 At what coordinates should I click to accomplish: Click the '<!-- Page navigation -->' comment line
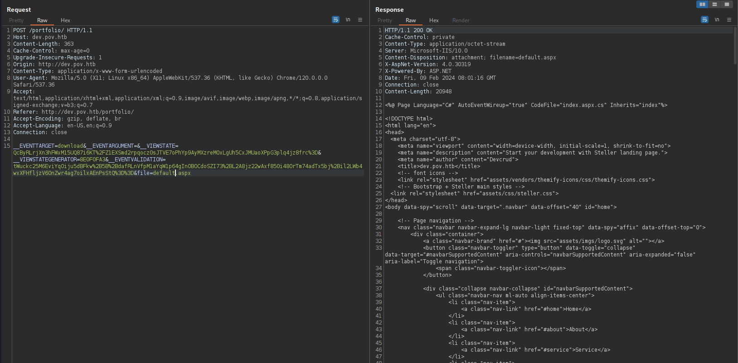click(436, 221)
